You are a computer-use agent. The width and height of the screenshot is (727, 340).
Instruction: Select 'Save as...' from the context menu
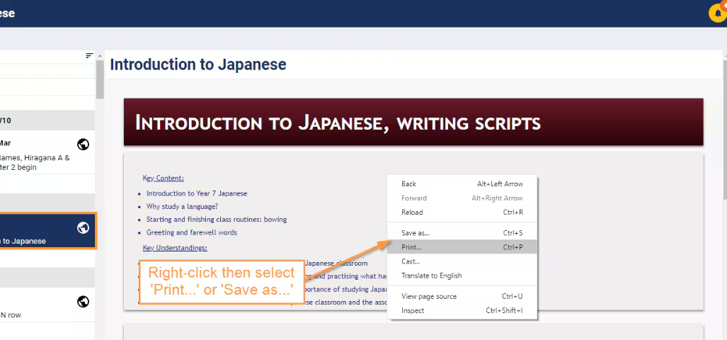point(462,233)
